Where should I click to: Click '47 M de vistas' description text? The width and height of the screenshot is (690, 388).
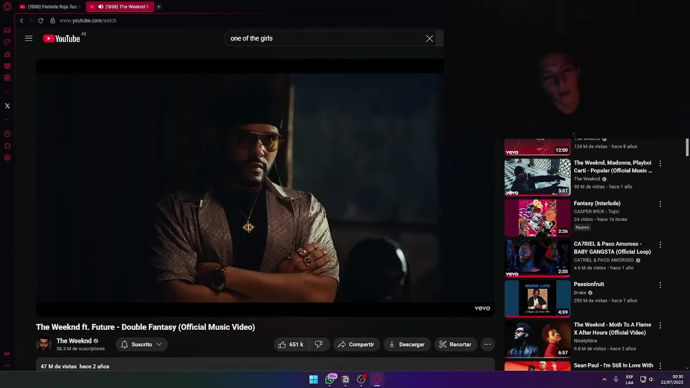59,366
